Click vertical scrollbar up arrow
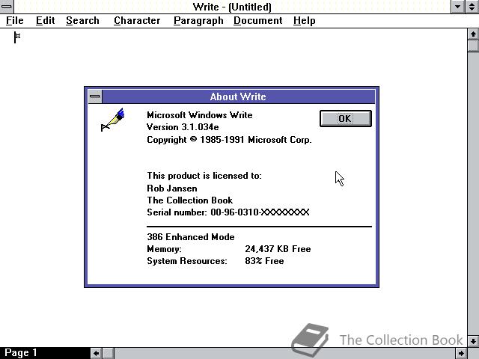The width and height of the screenshot is (479, 359). point(473,34)
